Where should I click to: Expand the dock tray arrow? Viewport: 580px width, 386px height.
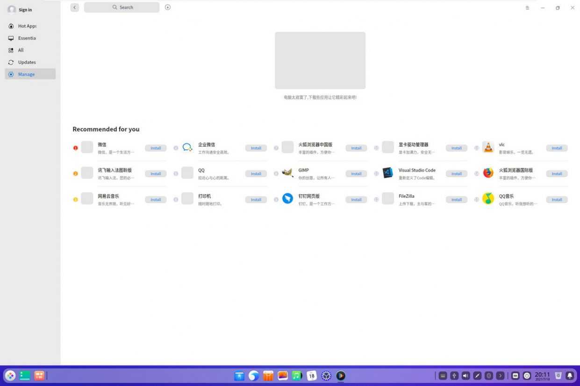500,376
